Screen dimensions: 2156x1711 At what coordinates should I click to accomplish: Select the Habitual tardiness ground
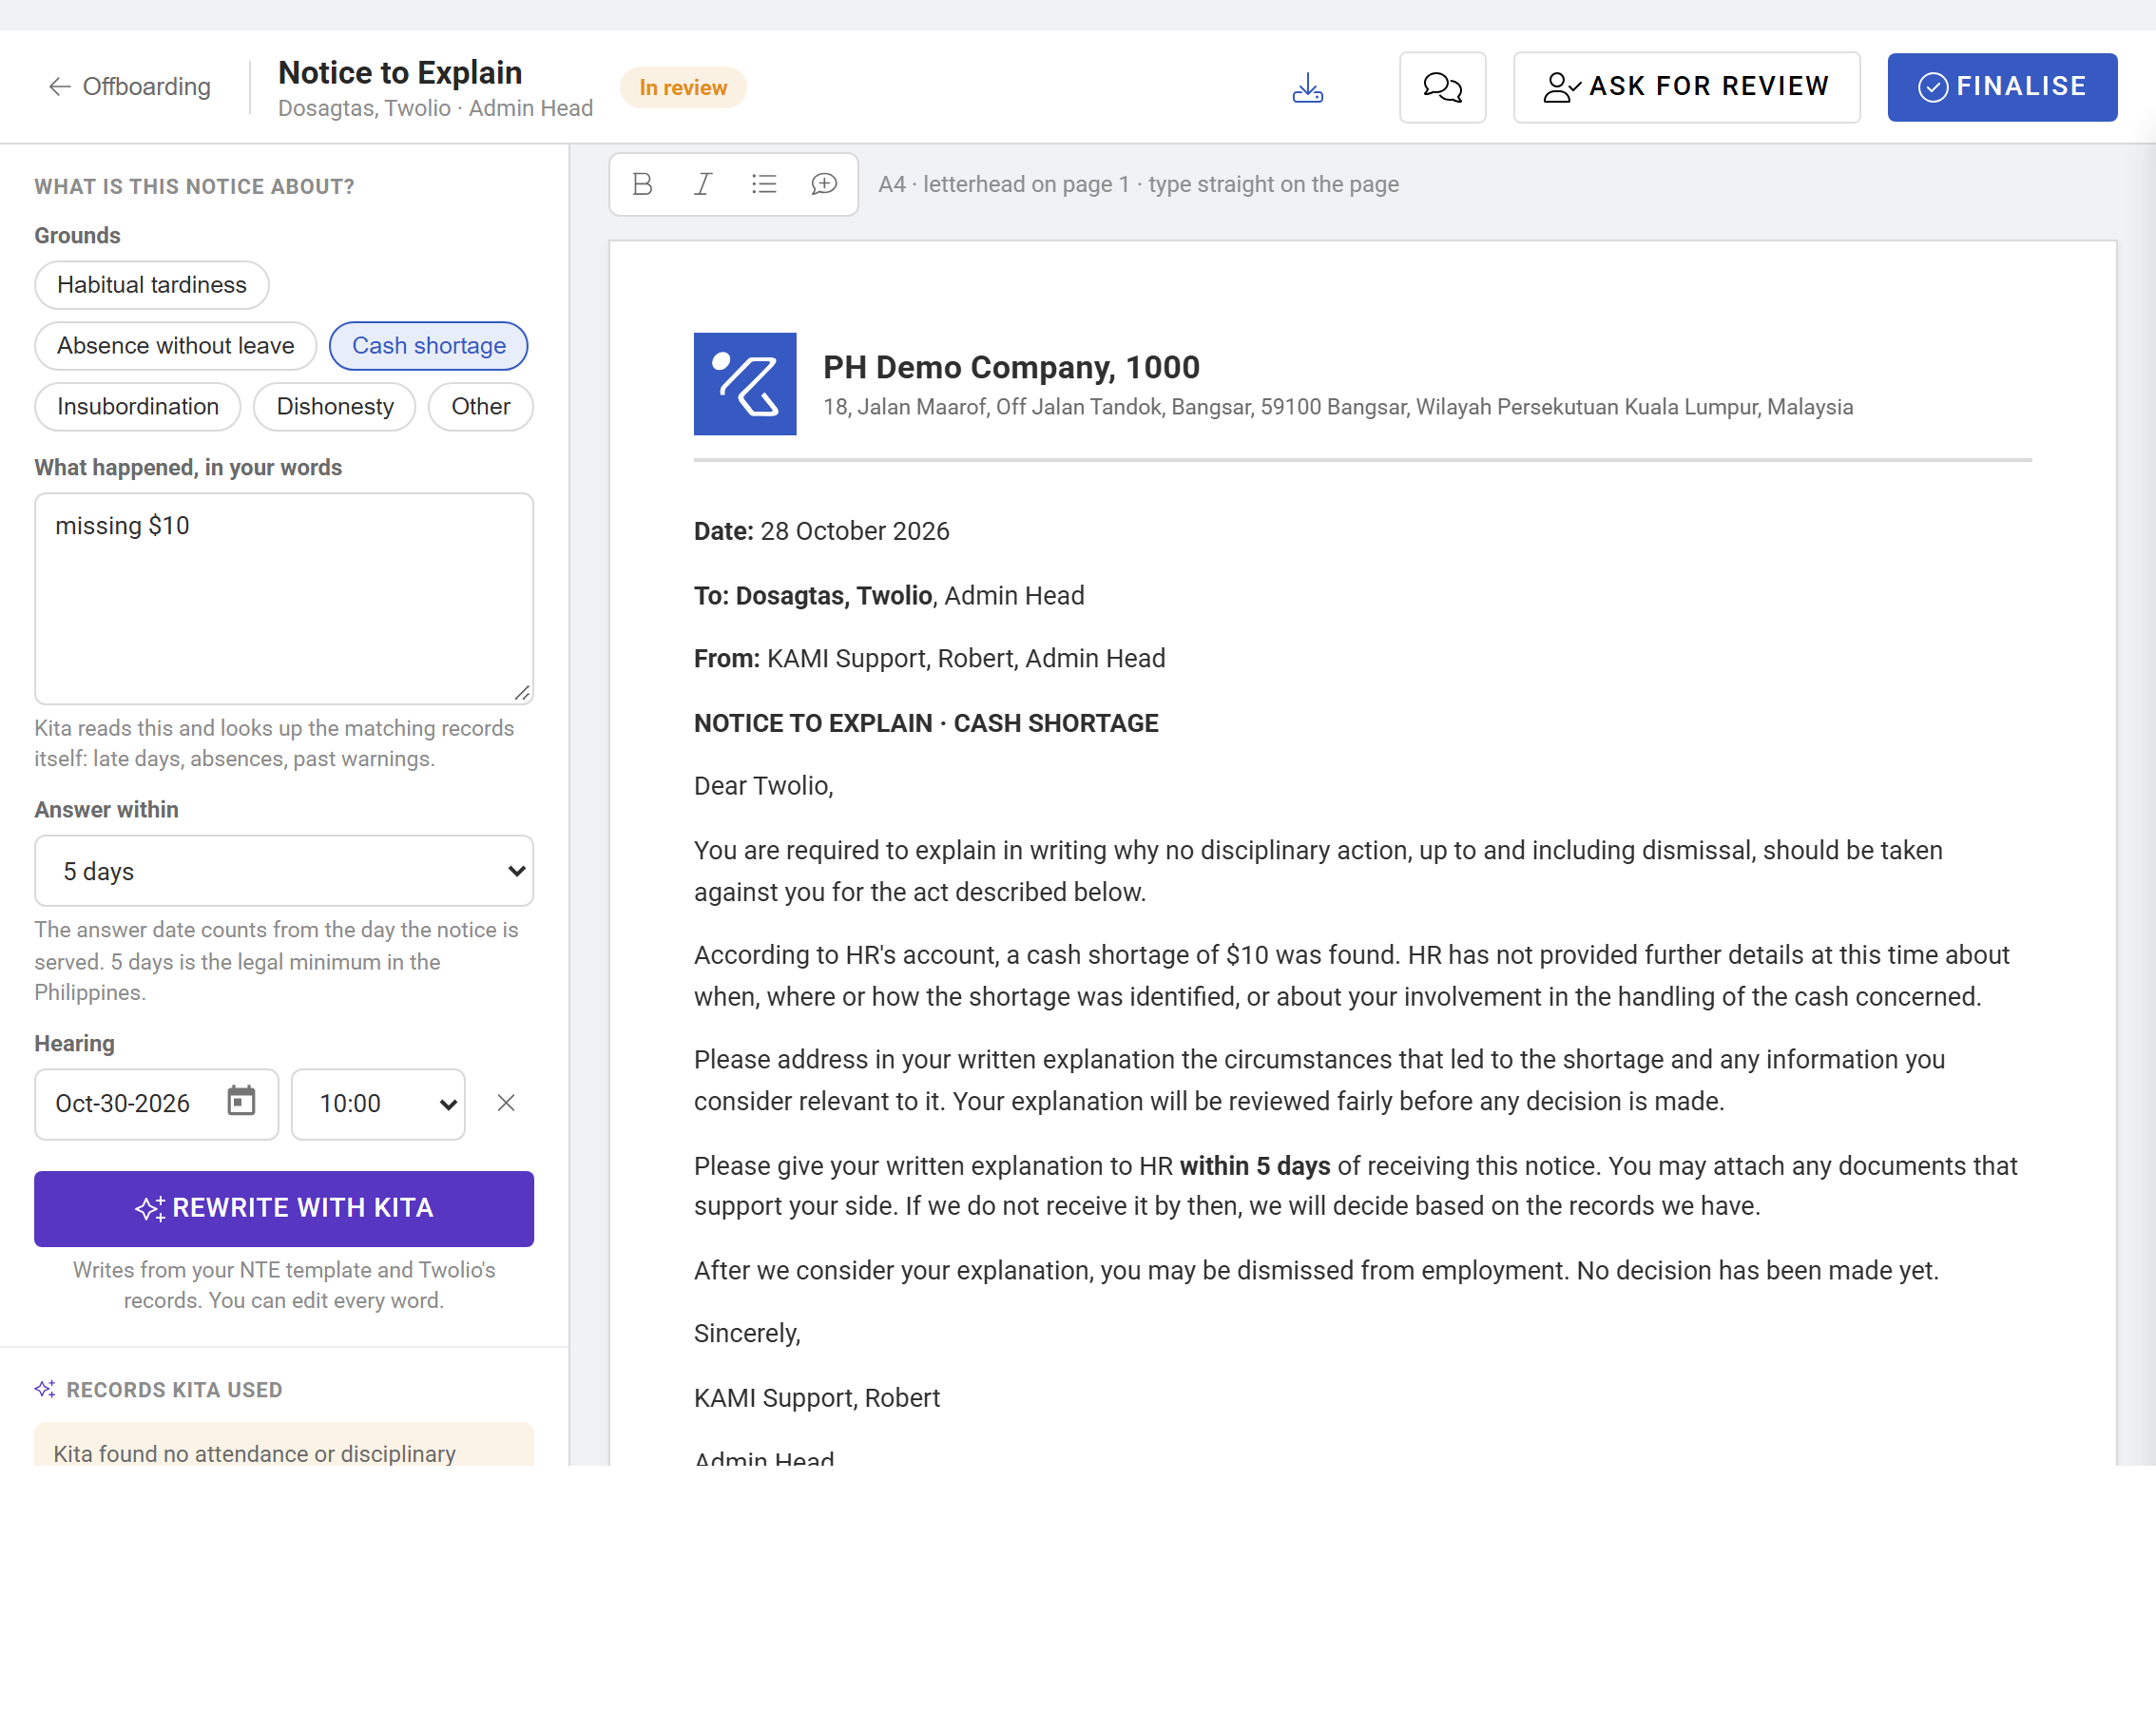pyautogui.click(x=152, y=285)
